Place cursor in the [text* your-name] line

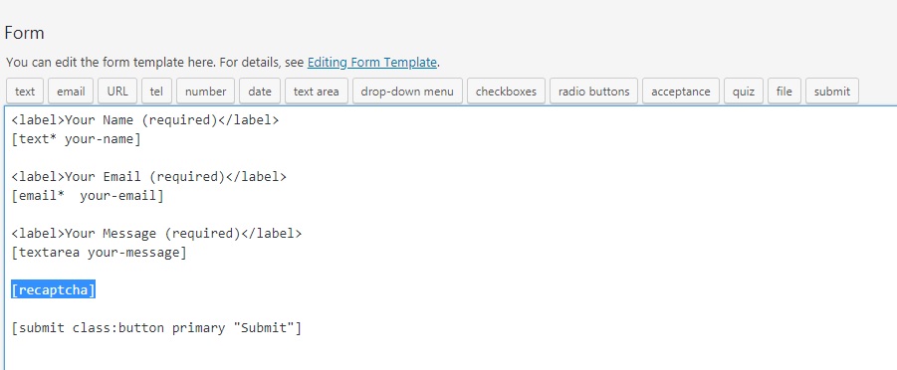[x=76, y=139]
